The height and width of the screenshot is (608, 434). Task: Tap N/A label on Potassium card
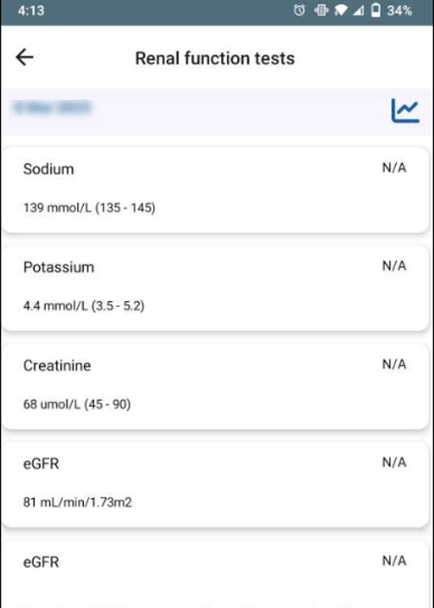(x=394, y=266)
